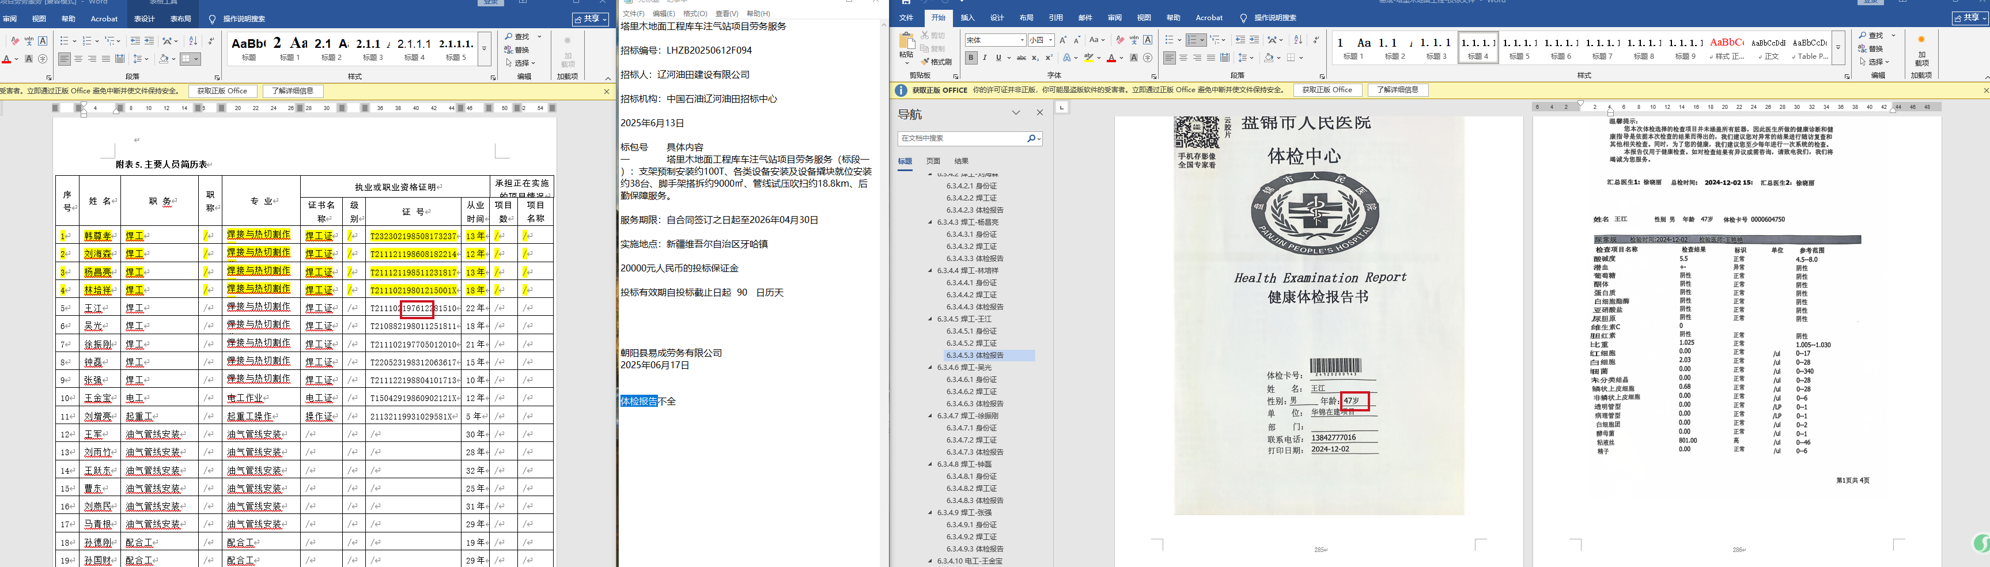Click the shrink font icon in right Word window

1077,40
